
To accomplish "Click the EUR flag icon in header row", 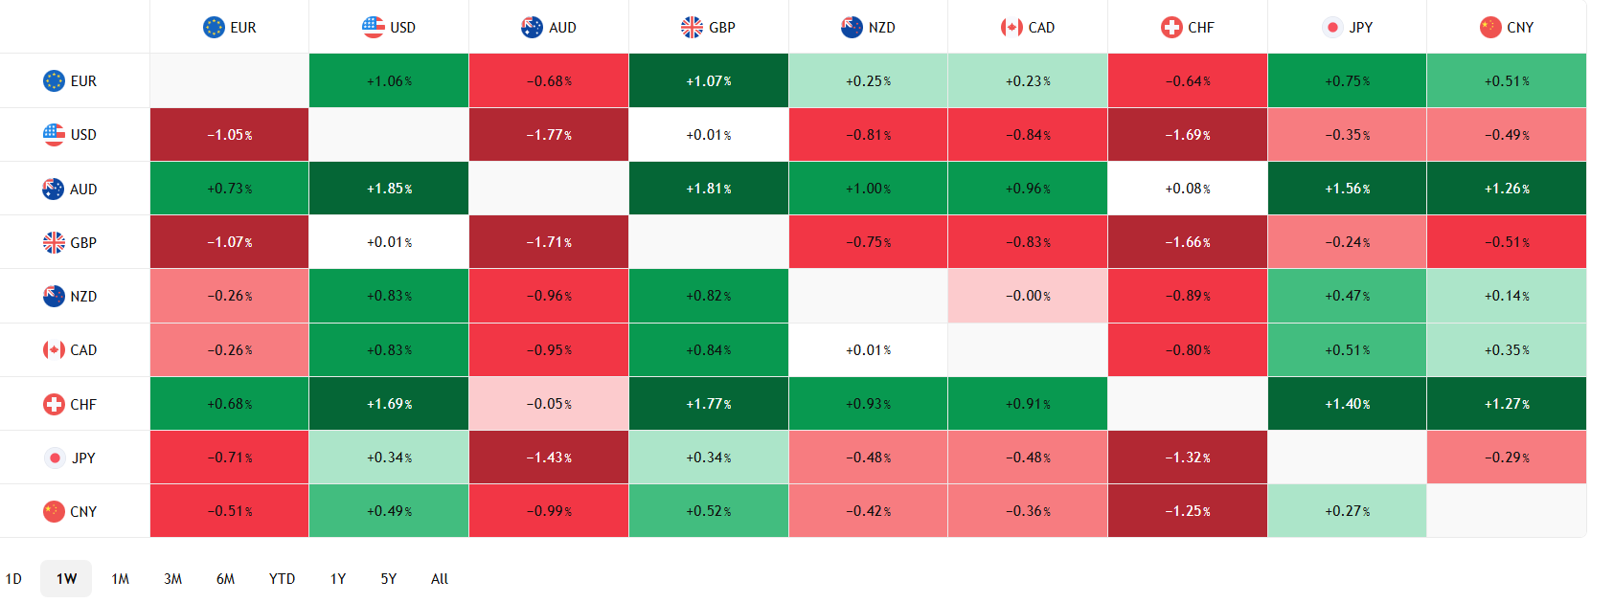I will click(x=214, y=27).
